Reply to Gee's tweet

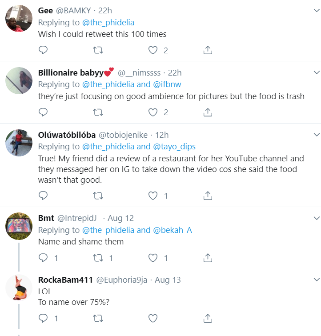43,50
